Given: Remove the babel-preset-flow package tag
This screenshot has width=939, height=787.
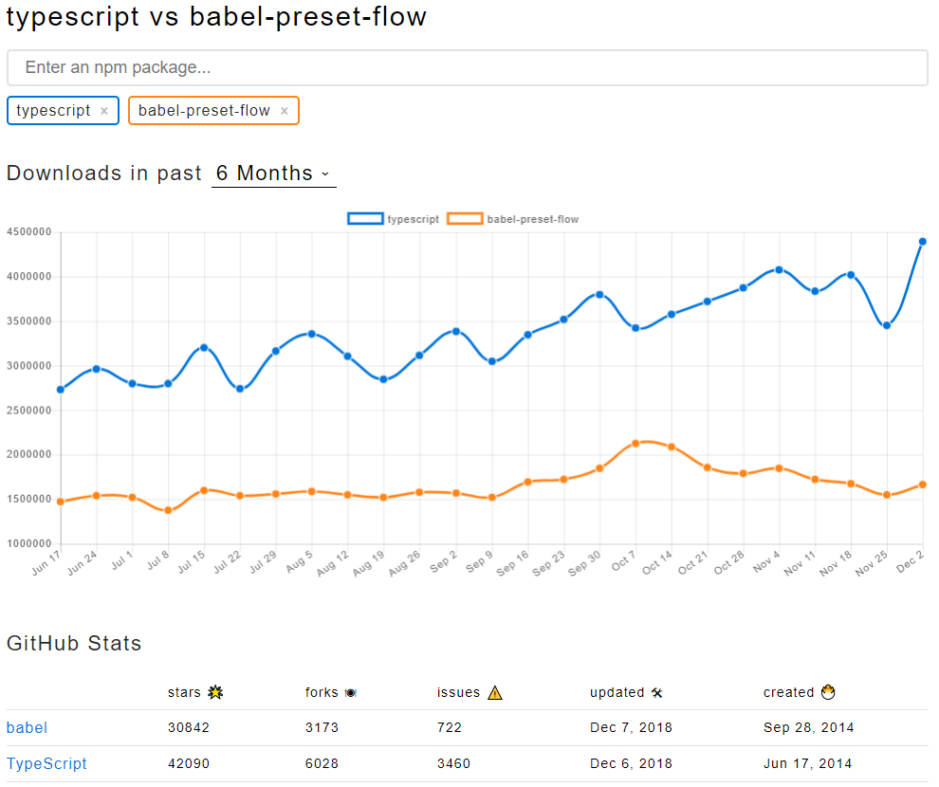Looking at the screenshot, I should [x=284, y=111].
